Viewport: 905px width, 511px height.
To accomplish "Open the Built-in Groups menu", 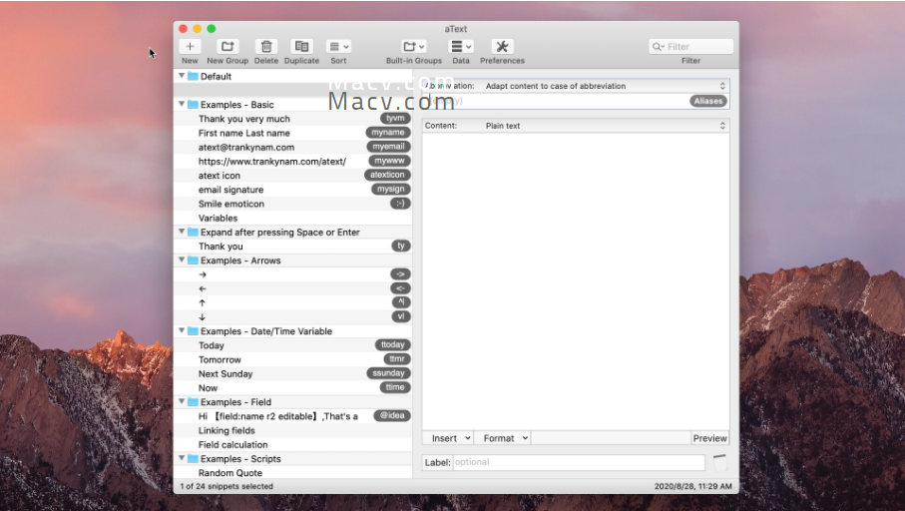I will tap(414, 46).
